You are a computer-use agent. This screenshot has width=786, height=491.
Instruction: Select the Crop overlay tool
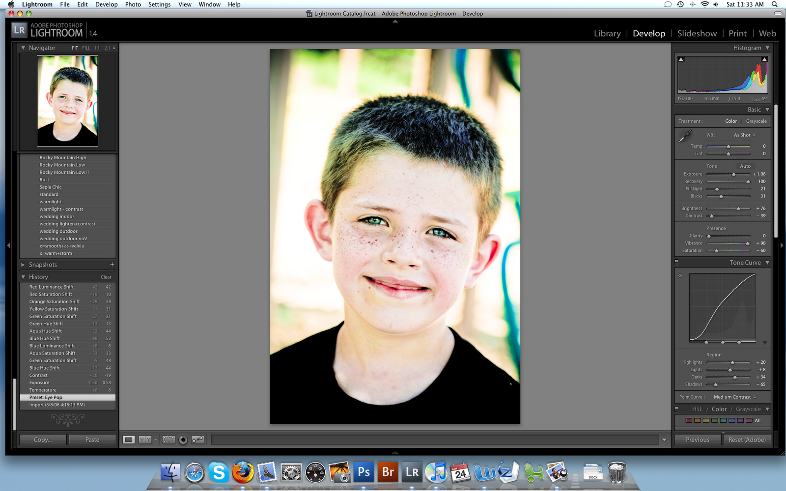tap(168, 440)
